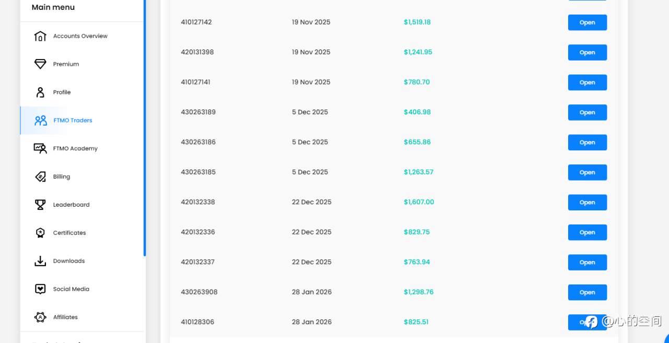Click the Profile person icon
This screenshot has width=669, height=343.
coord(40,92)
